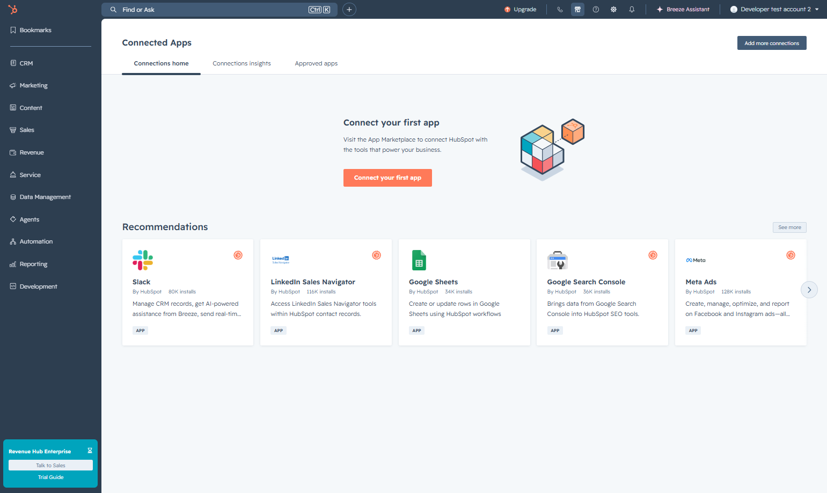Open the Notifications bell icon

pyautogui.click(x=632, y=9)
